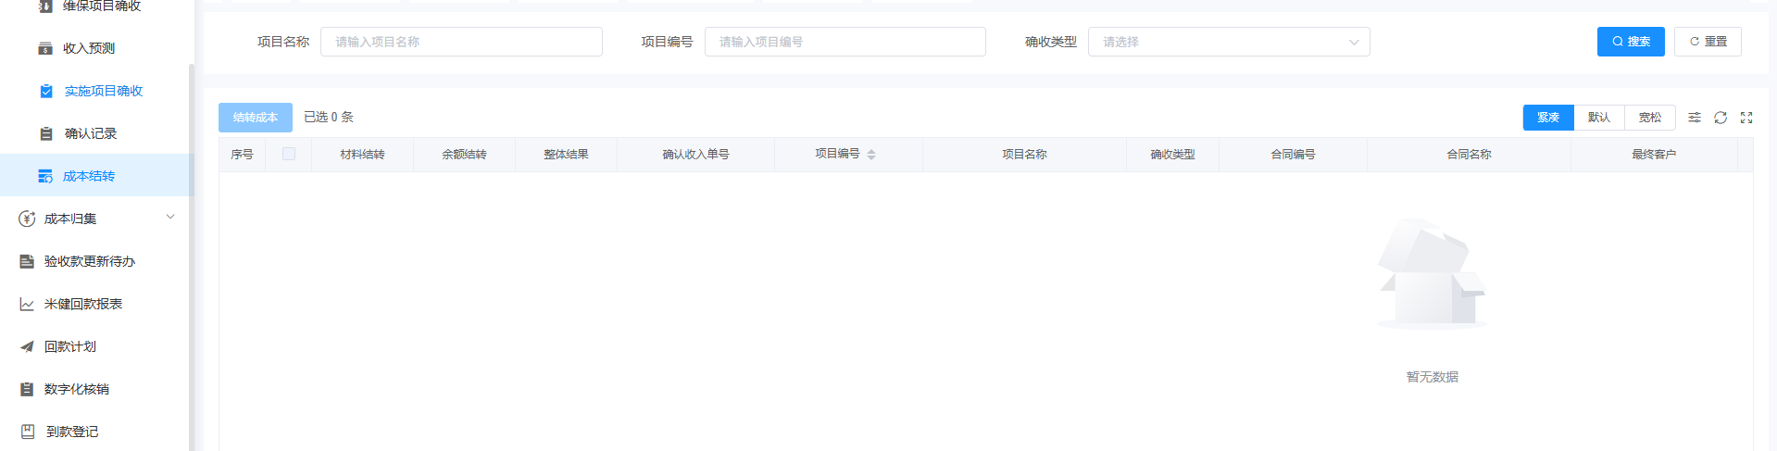Open 数字化核销 menu item

[76, 389]
